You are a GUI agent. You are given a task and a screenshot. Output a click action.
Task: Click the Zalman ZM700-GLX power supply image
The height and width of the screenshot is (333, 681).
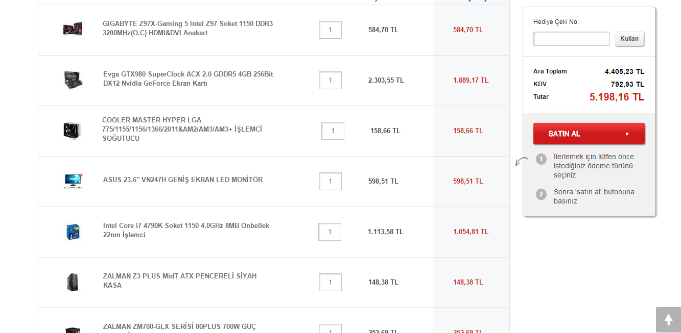pyautogui.click(x=73, y=329)
